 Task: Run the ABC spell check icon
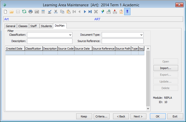tap(49, 12)
